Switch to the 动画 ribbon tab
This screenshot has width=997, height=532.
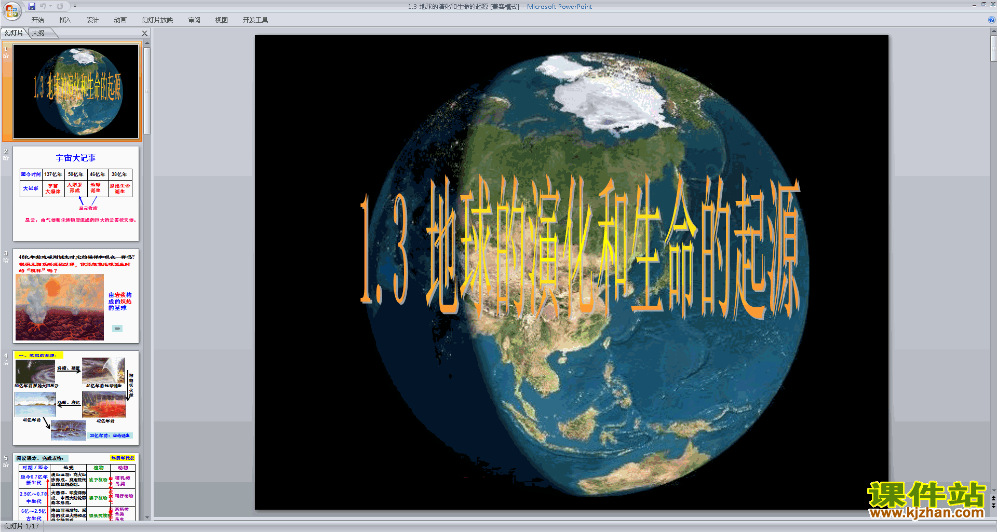coord(120,20)
